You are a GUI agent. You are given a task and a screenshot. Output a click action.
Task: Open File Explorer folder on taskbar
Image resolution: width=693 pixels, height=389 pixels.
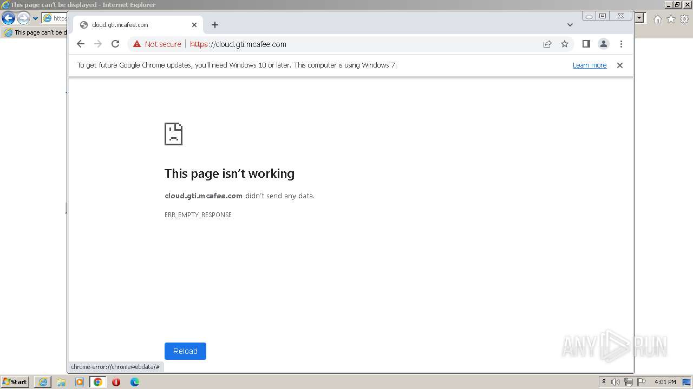click(61, 382)
